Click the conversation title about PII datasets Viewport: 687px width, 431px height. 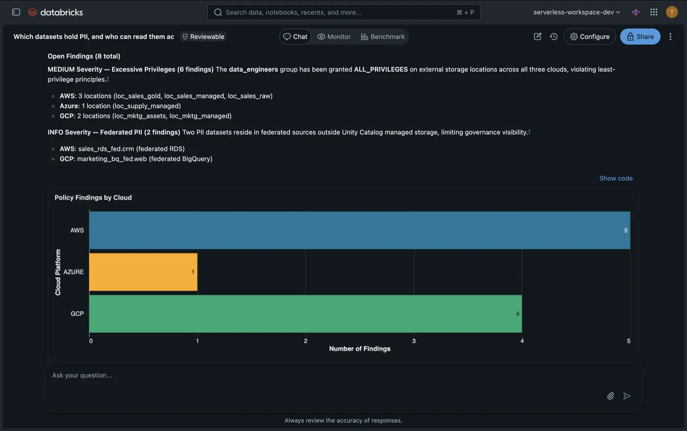pyautogui.click(x=94, y=36)
